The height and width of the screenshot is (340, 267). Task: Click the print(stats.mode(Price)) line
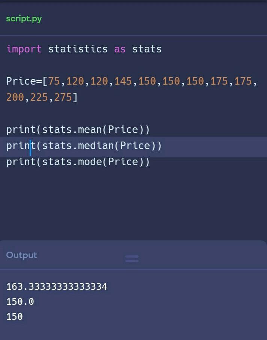78,162
